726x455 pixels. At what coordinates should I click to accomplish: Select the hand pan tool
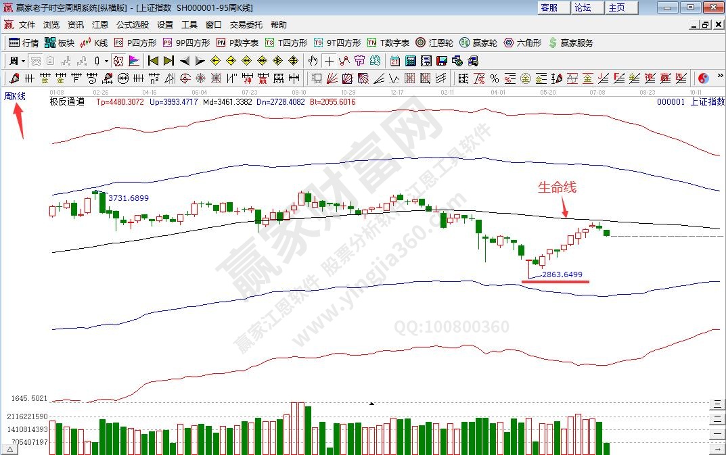click(313, 60)
